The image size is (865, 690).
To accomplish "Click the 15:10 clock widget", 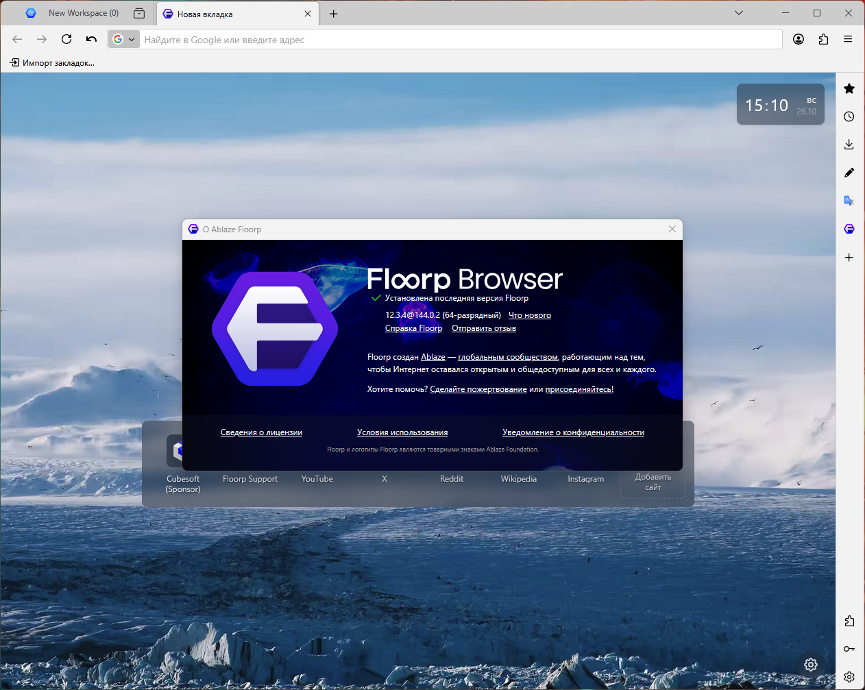I will (x=780, y=105).
